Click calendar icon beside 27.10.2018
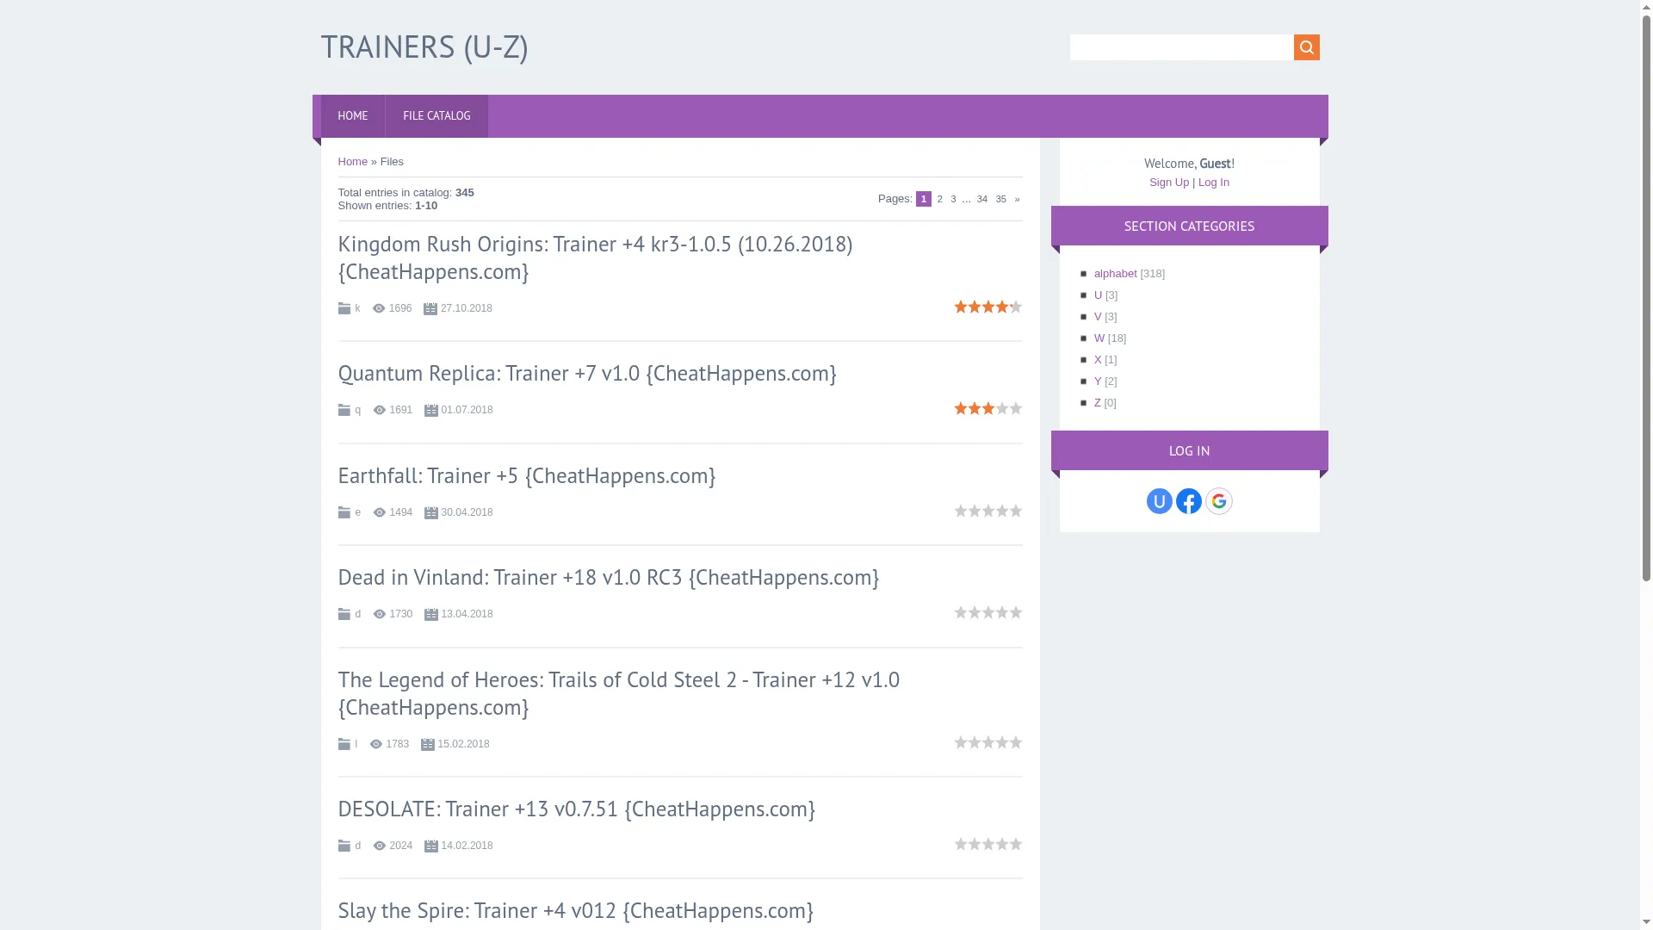 point(430,308)
